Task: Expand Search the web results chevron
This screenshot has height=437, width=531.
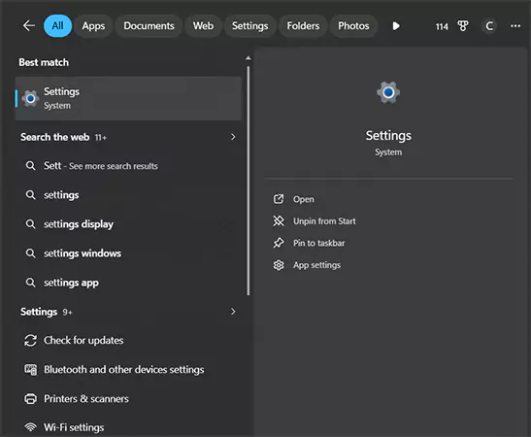Action: pyautogui.click(x=233, y=137)
